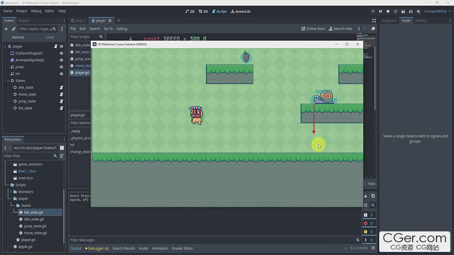Open FileSystem dock options menu
This screenshot has width=454, height=255.
point(64,140)
